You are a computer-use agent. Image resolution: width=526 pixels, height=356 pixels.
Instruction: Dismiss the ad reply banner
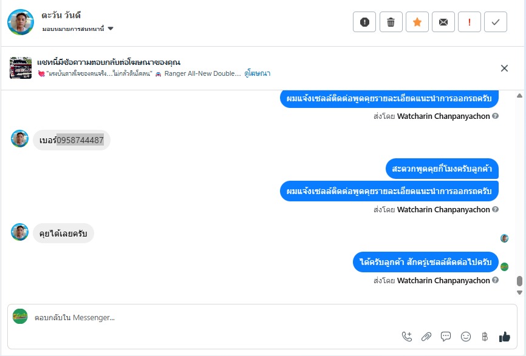(x=504, y=68)
